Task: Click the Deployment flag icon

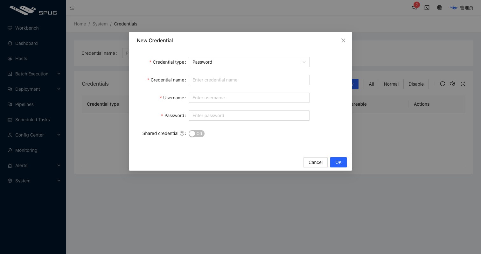Action: click(10, 89)
